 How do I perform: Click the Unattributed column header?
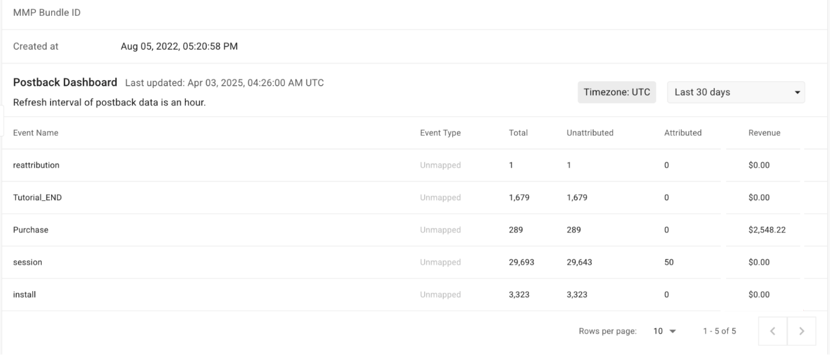click(589, 133)
